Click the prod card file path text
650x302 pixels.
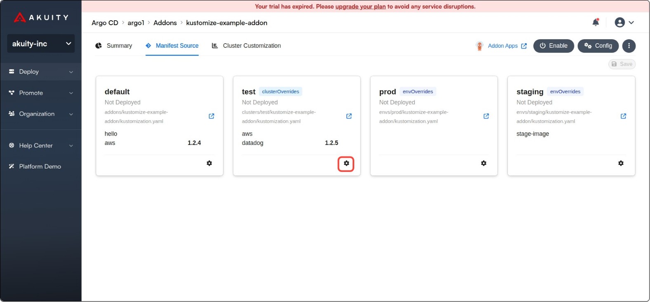point(414,117)
